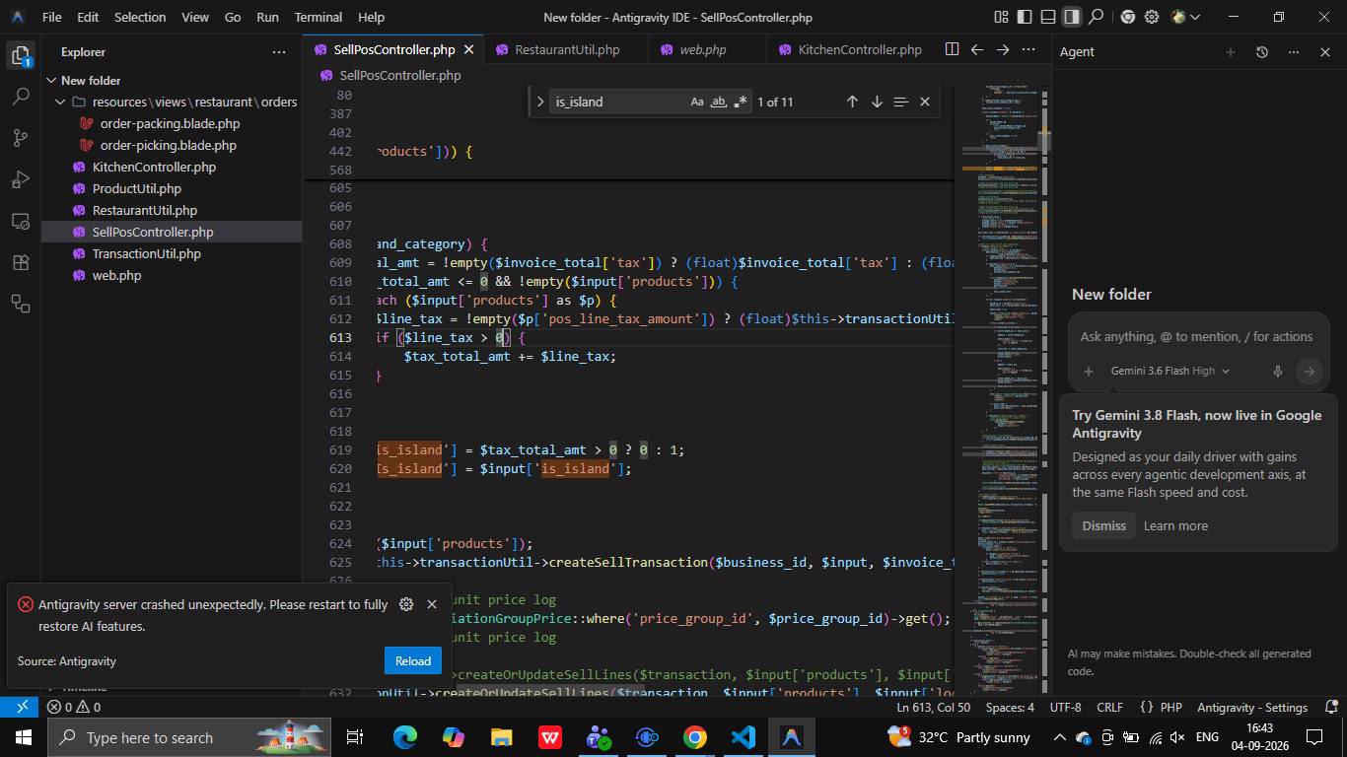Open agent conversation history icon
Screen dimensions: 1347x757
[1261, 52]
